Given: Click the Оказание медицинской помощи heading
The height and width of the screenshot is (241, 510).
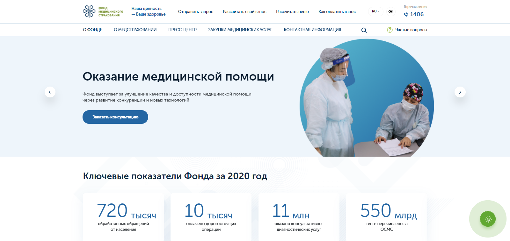Looking at the screenshot, I should click(178, 77).
